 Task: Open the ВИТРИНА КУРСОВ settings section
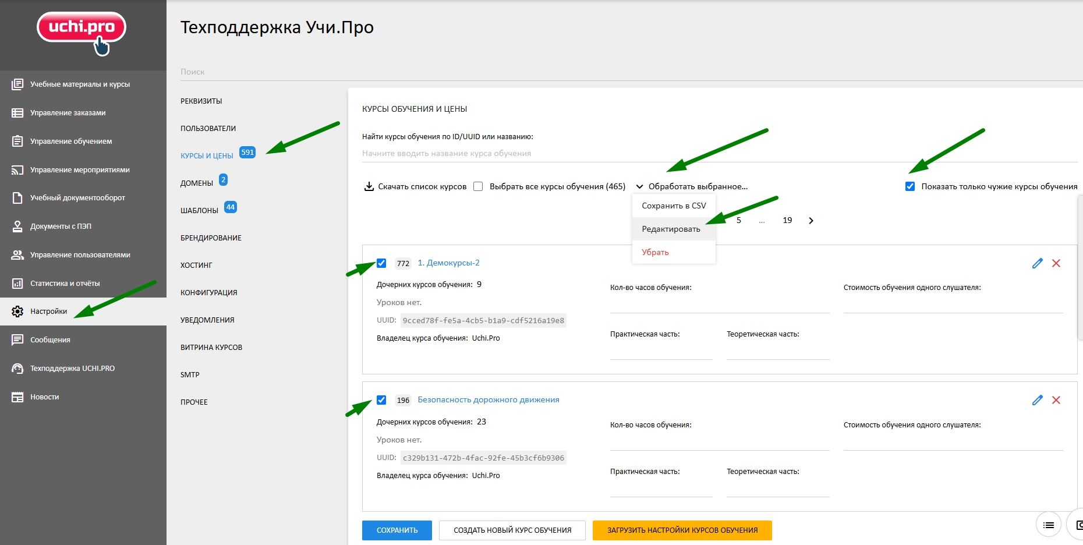coord(211,348)
